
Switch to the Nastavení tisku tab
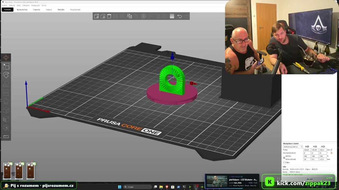click(22, 9)
